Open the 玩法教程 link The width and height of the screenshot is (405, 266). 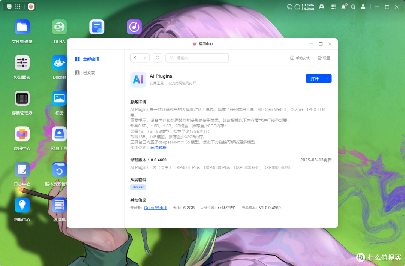(158, 148)
